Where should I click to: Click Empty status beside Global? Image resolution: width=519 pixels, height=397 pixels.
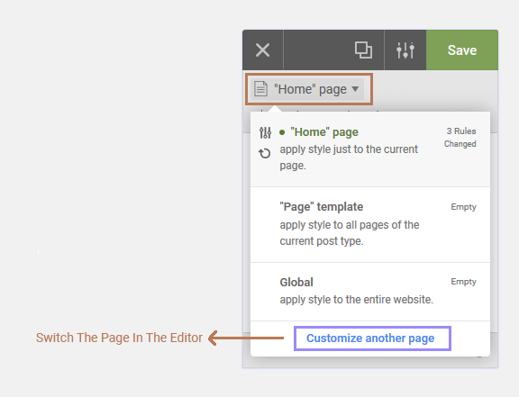coord(463,282)
